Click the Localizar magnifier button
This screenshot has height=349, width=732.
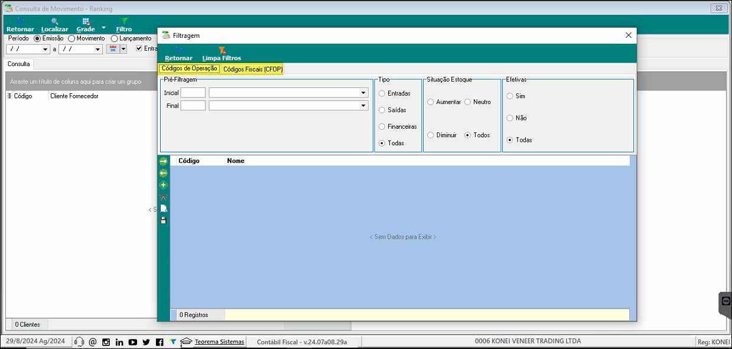(54, 25)
